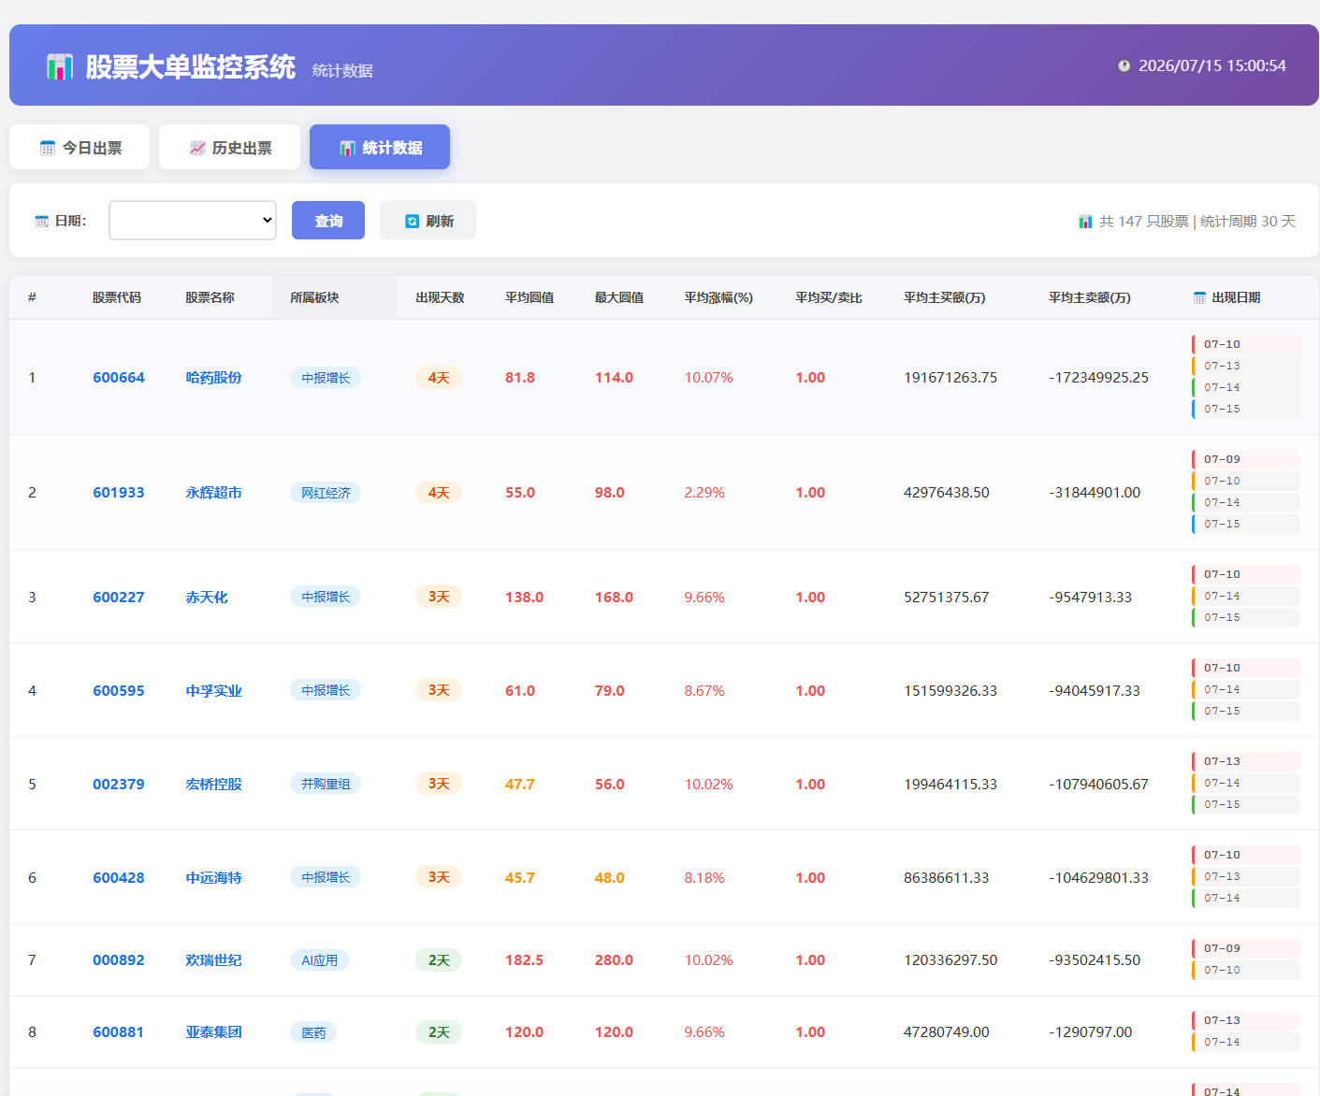
Task: Open the 日期 dropdown selector
Action: [x=193, y=220]
